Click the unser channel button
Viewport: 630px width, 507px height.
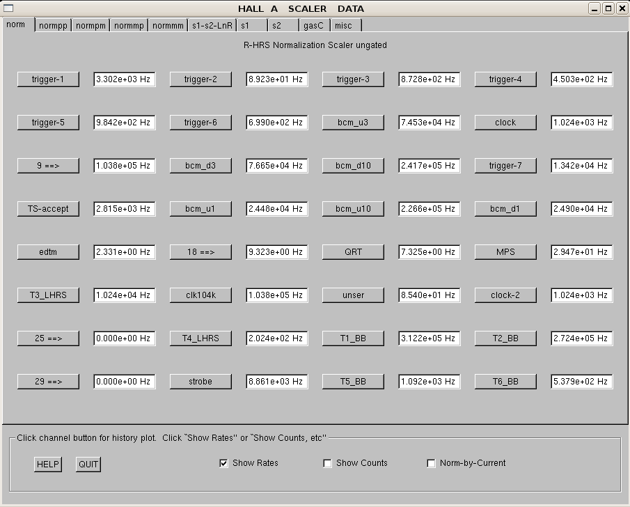pos(353,295)
